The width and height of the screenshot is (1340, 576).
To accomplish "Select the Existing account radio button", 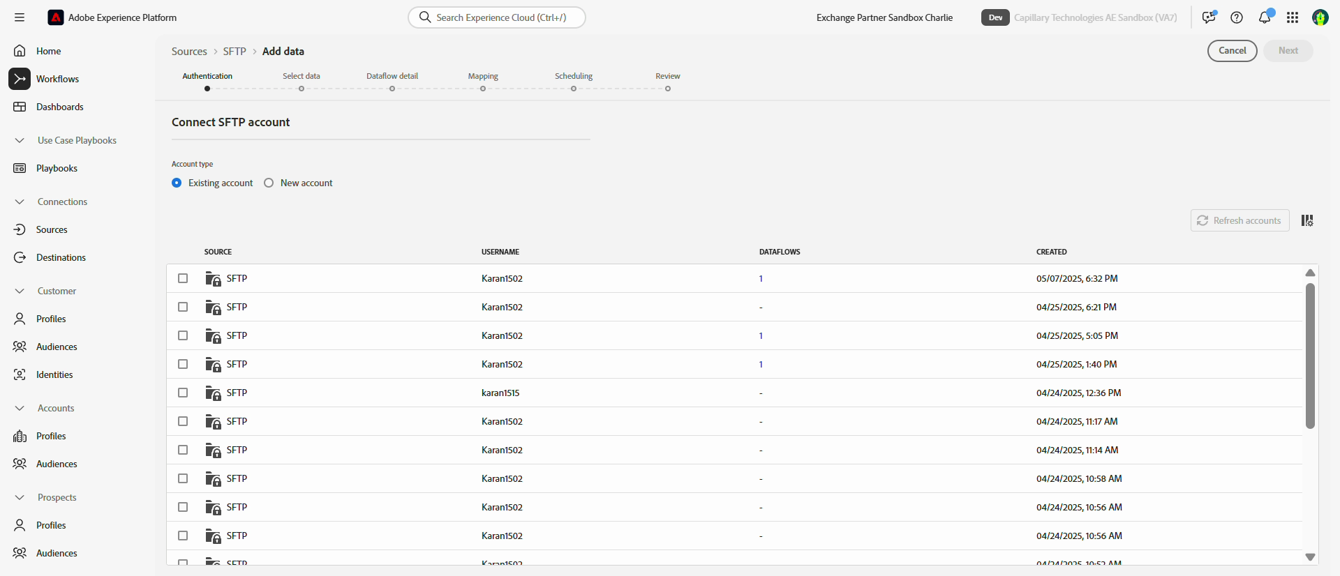I will click(x=177, y=183).
